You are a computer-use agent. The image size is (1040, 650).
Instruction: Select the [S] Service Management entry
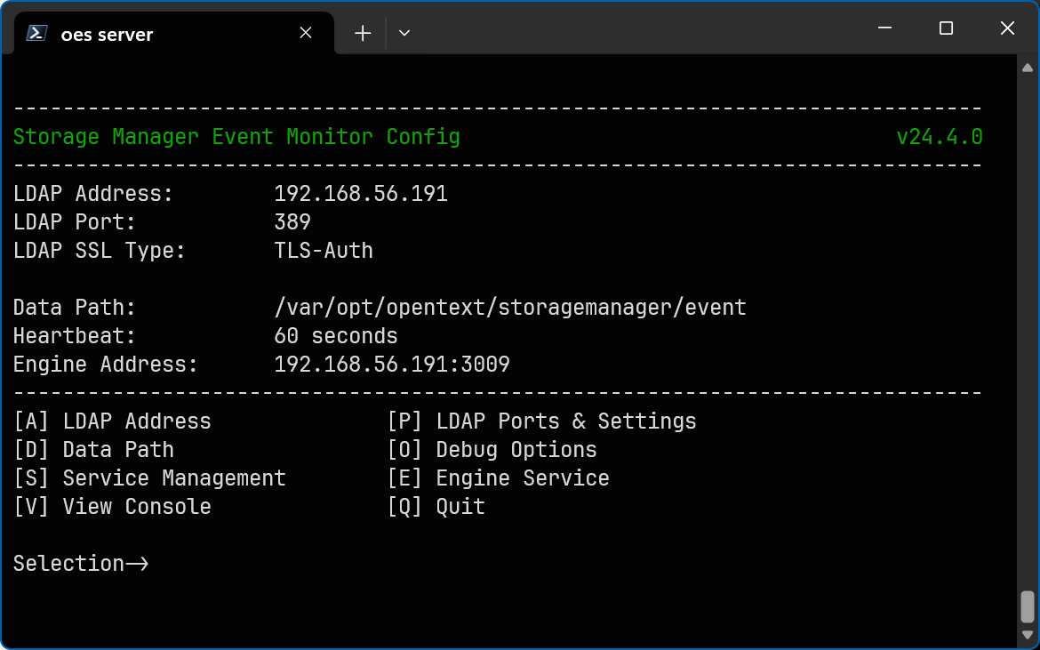pos(149,477)
